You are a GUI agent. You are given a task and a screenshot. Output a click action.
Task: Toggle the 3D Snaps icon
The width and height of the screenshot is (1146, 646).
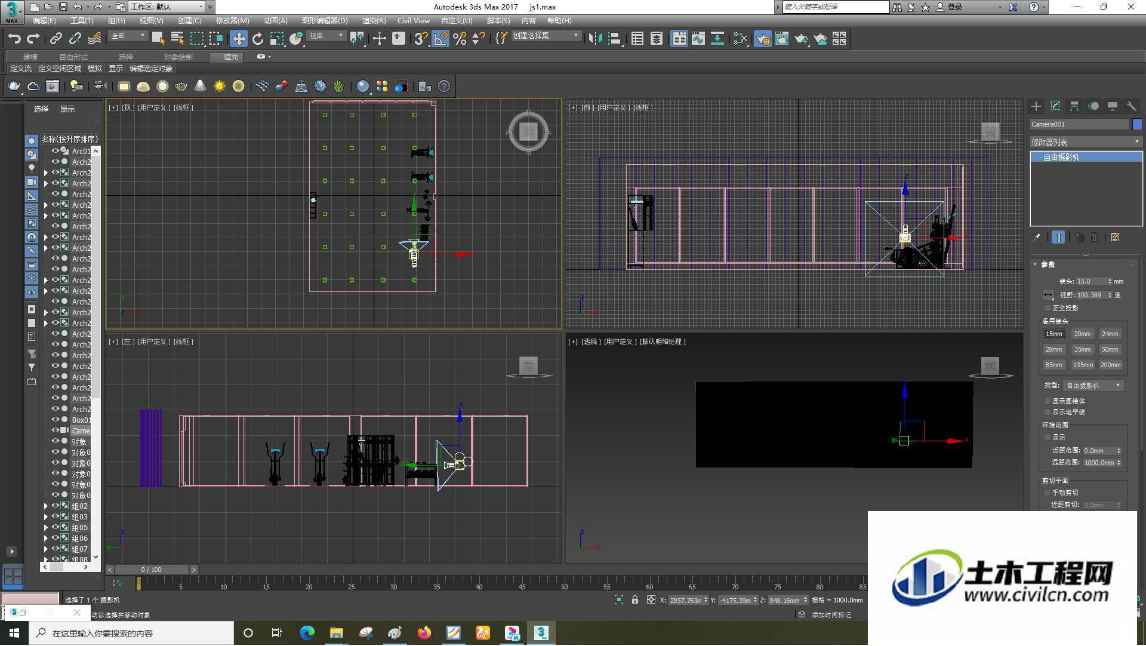pos(421,39)
